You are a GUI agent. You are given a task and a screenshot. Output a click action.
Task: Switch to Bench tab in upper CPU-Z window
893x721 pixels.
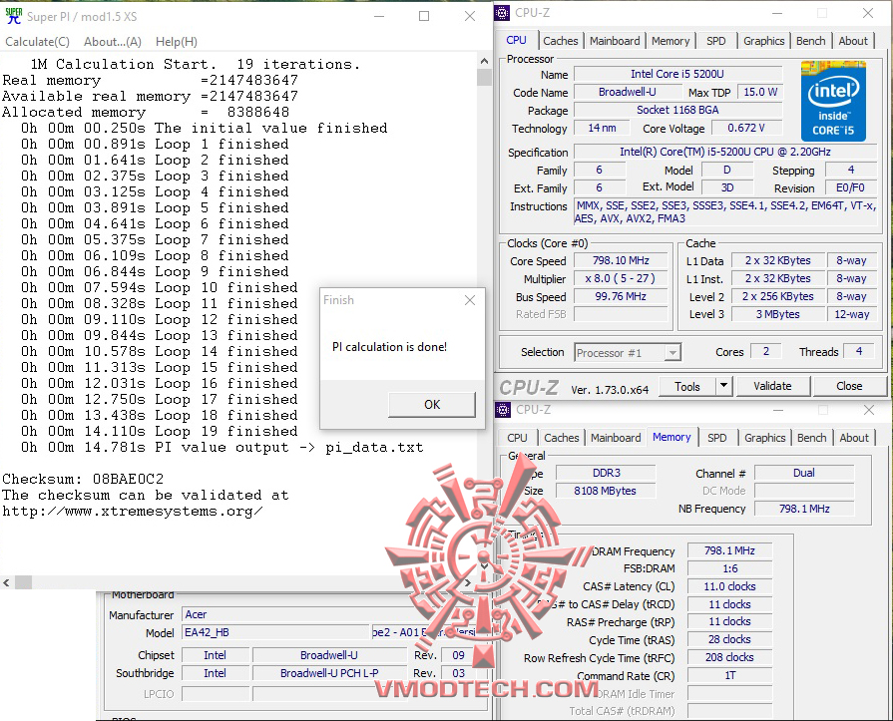click(810, 41)
